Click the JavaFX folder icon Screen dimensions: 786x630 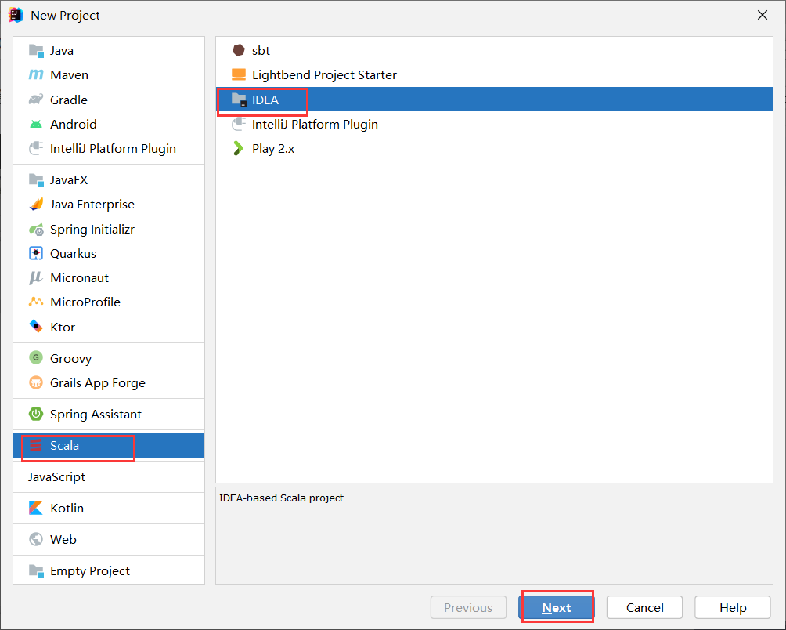click(x=36, y=179)
